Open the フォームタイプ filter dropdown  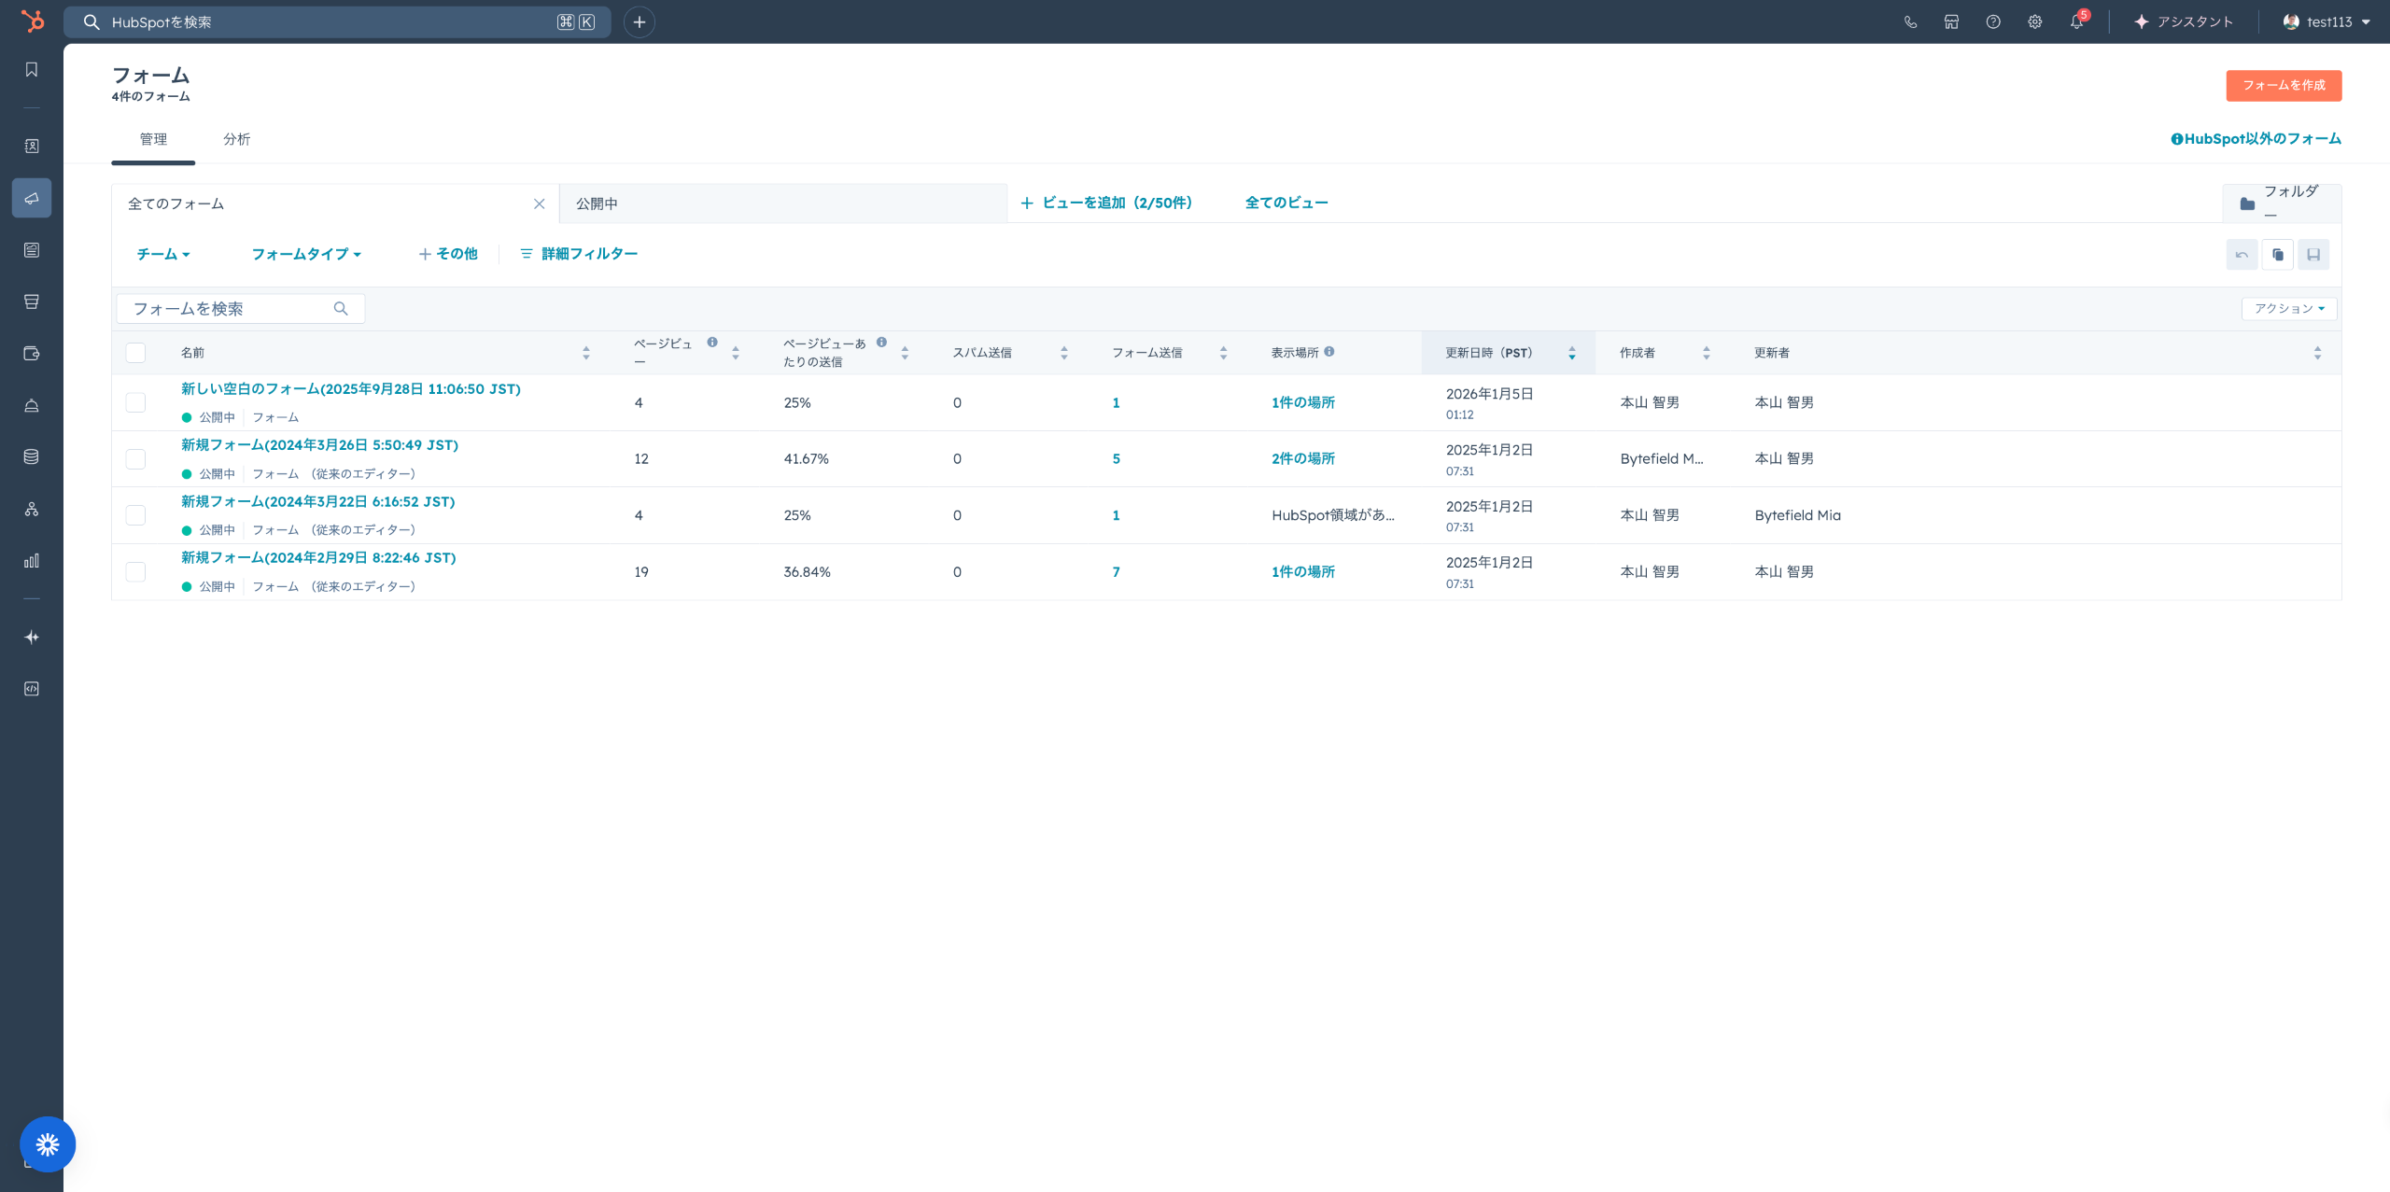tap(306, 254)
